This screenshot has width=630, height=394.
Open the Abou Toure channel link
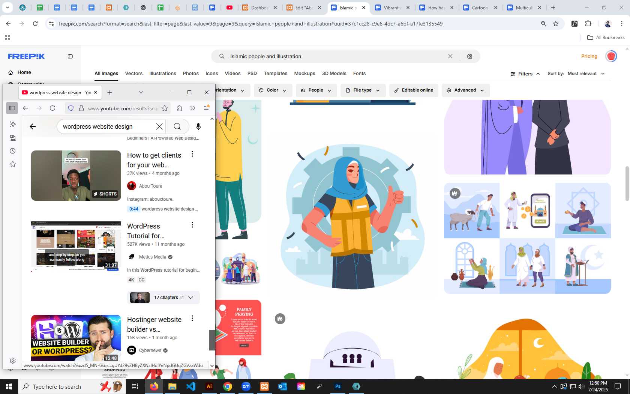click(x=150, y=186)
